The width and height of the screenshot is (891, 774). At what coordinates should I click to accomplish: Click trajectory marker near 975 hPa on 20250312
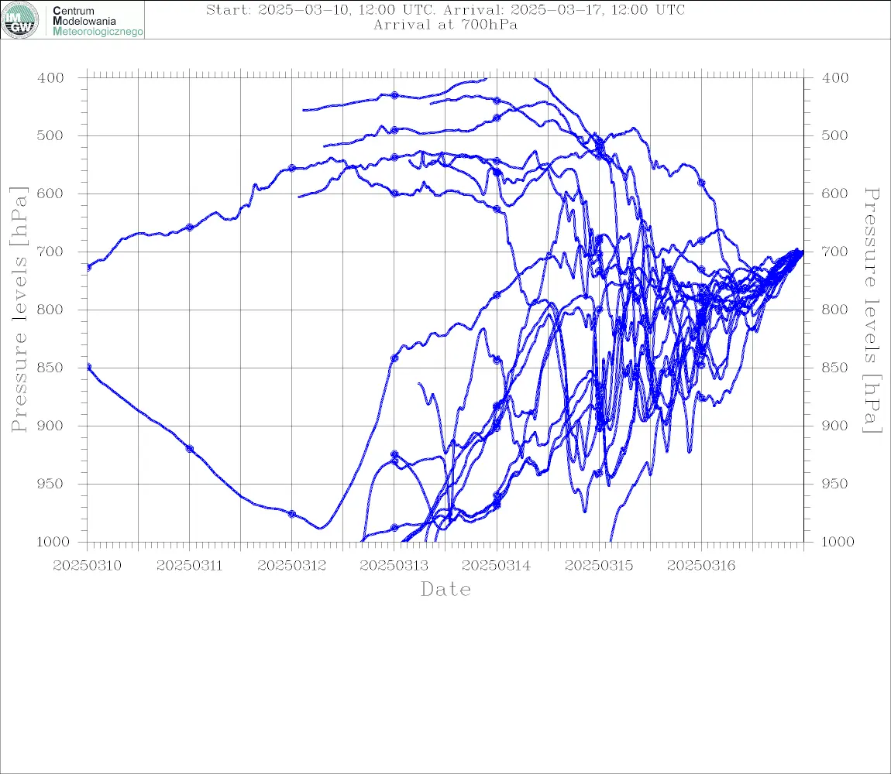click(292, 514)
